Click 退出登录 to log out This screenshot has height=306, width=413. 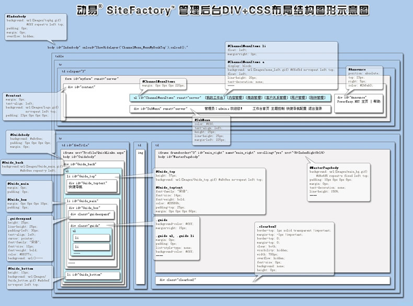[x=315, y=109]
